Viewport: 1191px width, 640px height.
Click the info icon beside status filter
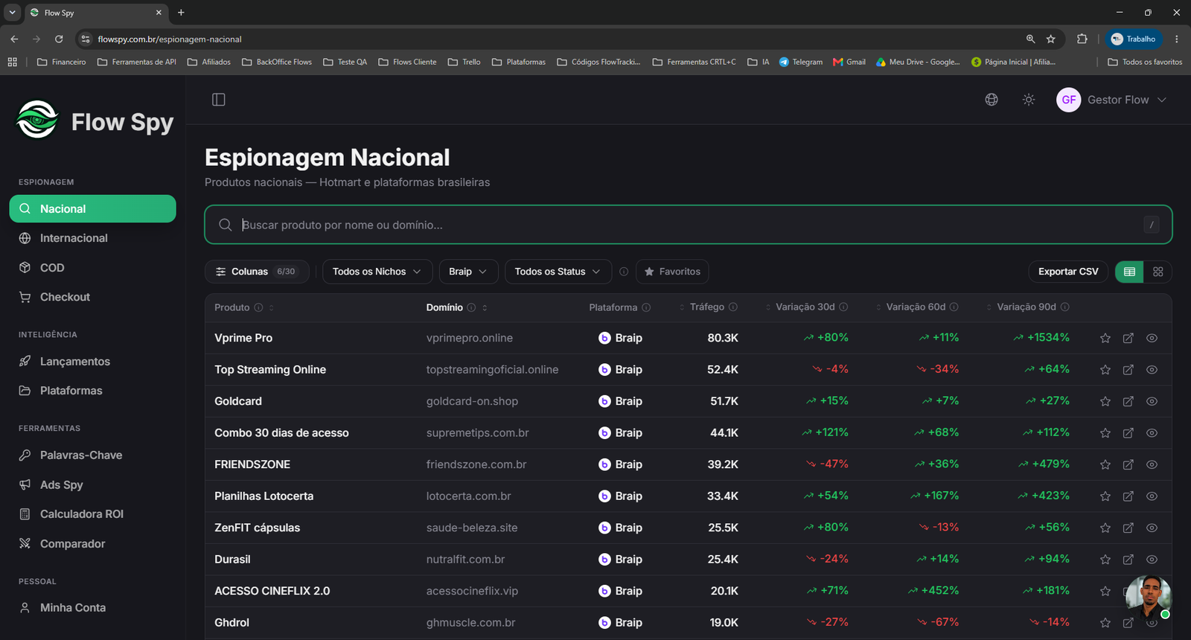[624, 272]
